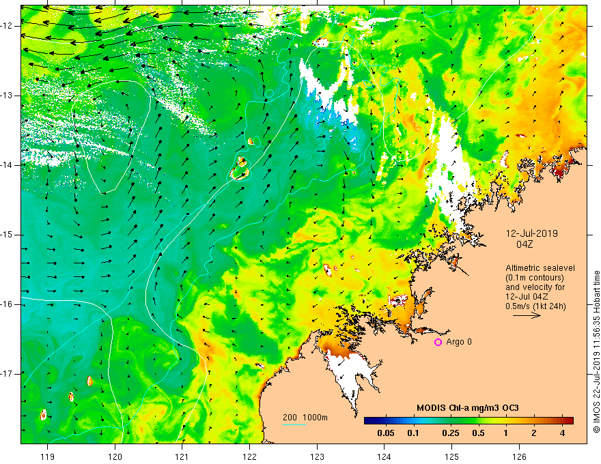This screenshot has height=464, width=601.
Task: Click latitude axis label '-13'
Action: (x=8, y=96)
